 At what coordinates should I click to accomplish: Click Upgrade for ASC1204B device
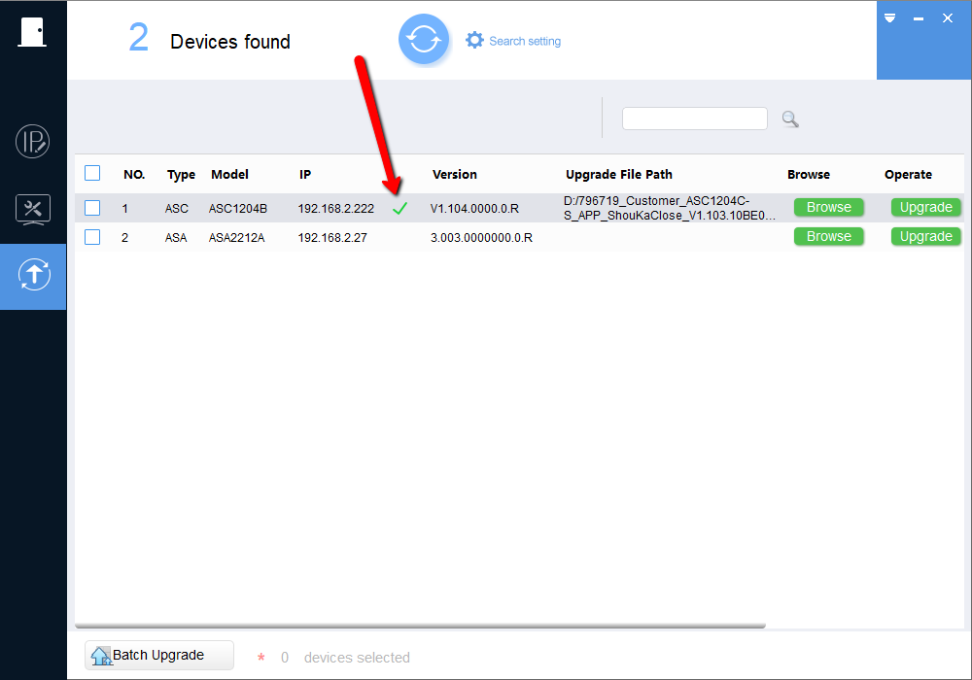coord(926,207)
